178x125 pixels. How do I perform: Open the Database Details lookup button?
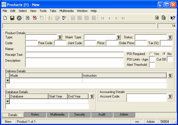pos(92,97)
